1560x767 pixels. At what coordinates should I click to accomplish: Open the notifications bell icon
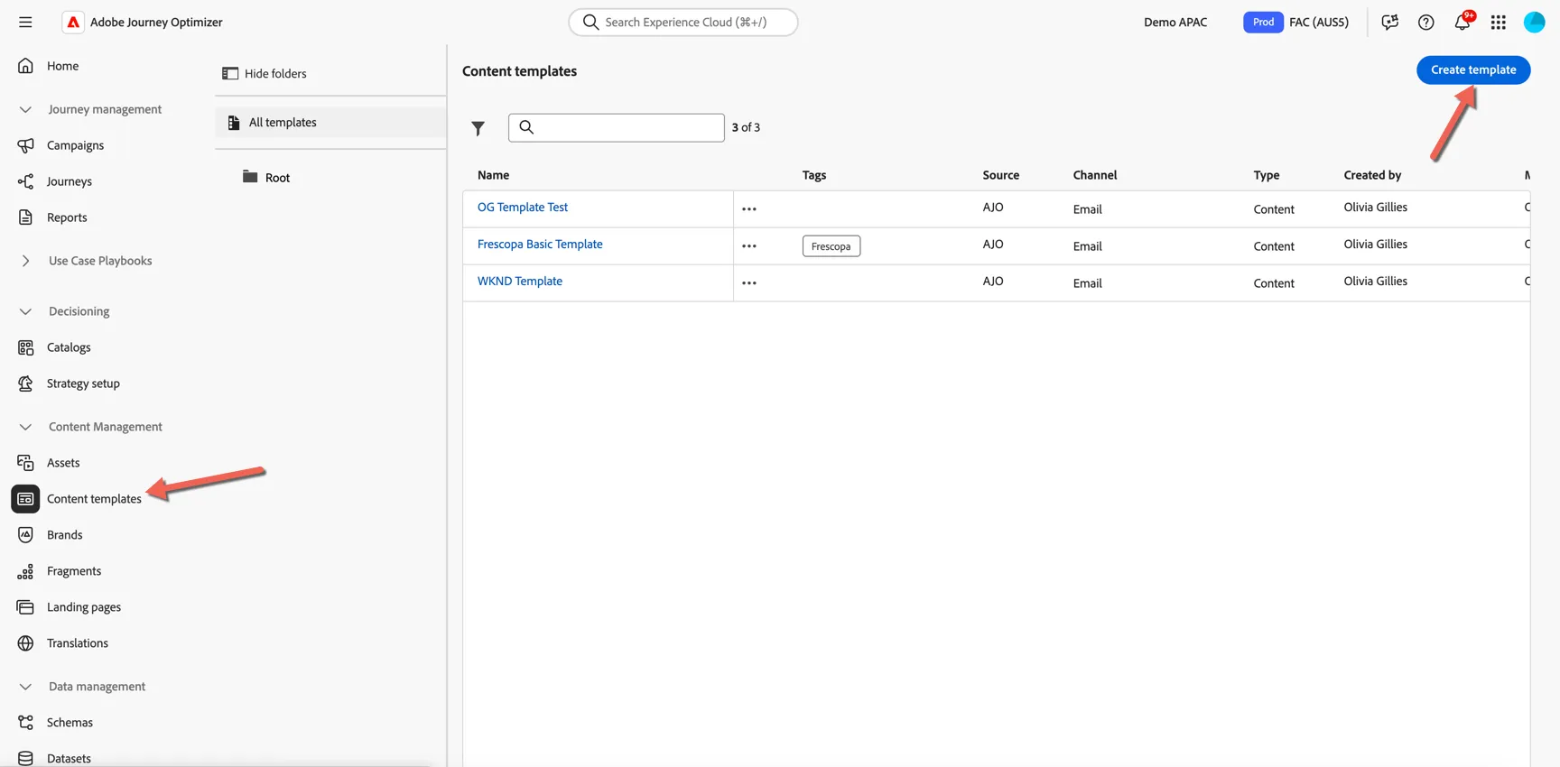pos(1462,22)
